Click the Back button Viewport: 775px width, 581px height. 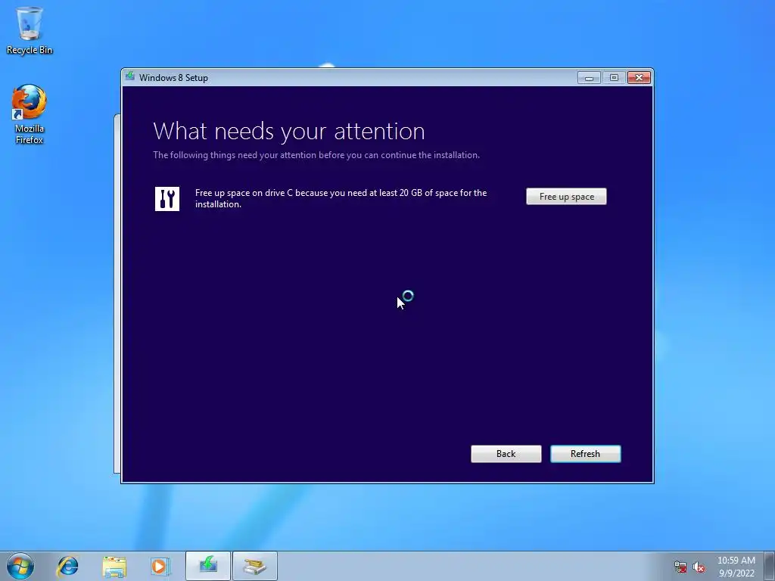click(506, 454)
